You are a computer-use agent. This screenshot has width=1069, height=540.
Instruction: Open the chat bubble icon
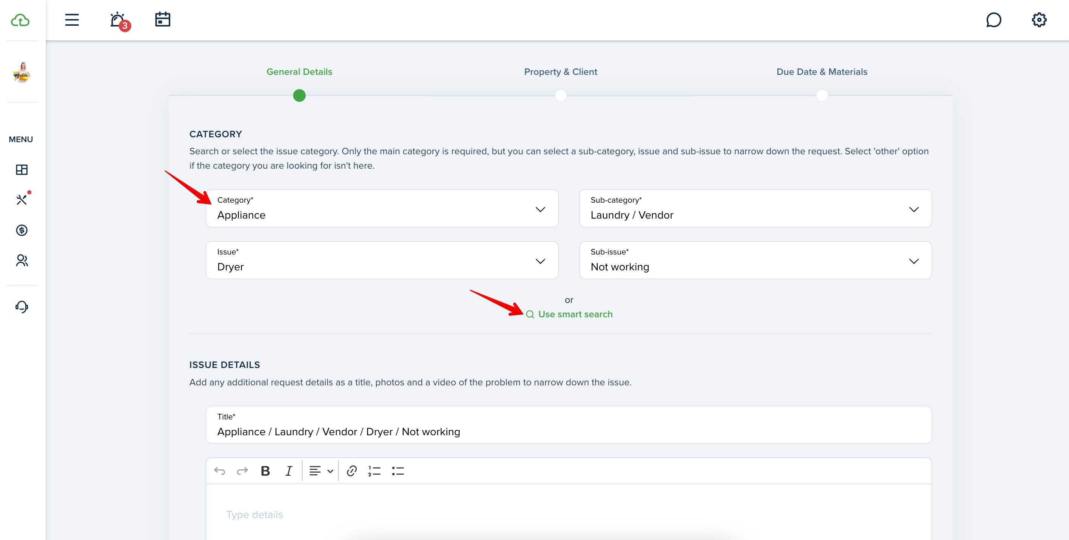[x=993, y=20]
